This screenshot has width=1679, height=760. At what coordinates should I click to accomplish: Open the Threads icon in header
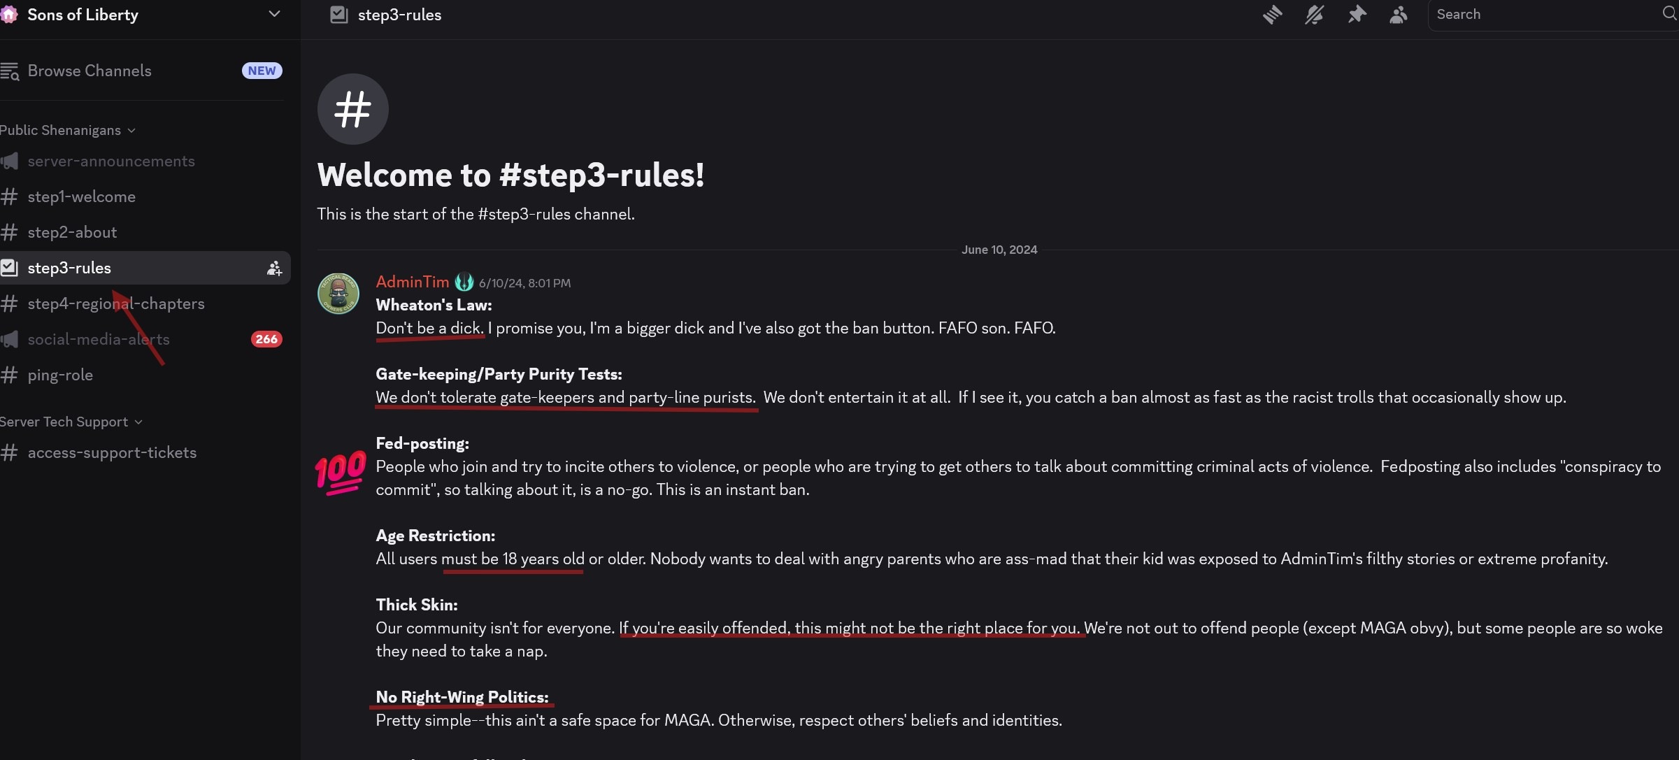pyautogui.click(x=1273, y=15)
